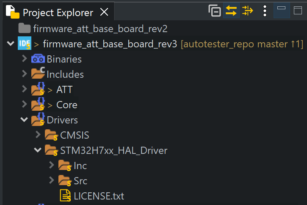Viewport: 307px width, 205px height.
Task: Expand the Inc folder chevron
Action: (52, 165)
